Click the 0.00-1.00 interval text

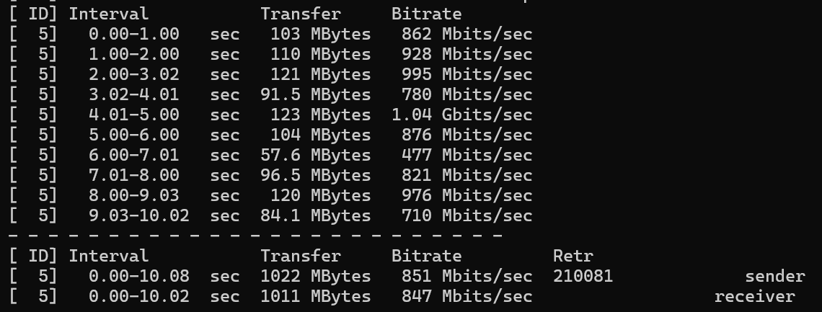tap(134, 35)
